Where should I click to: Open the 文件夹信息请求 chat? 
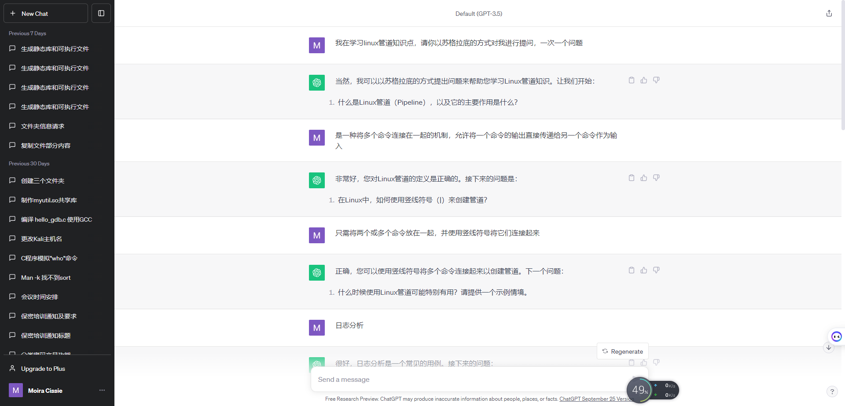pyautogui.click(x=43, y=126)
